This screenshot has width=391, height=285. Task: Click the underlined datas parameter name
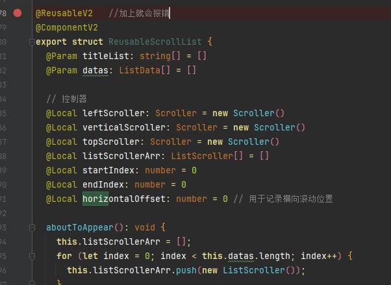(x=98, y=71)
